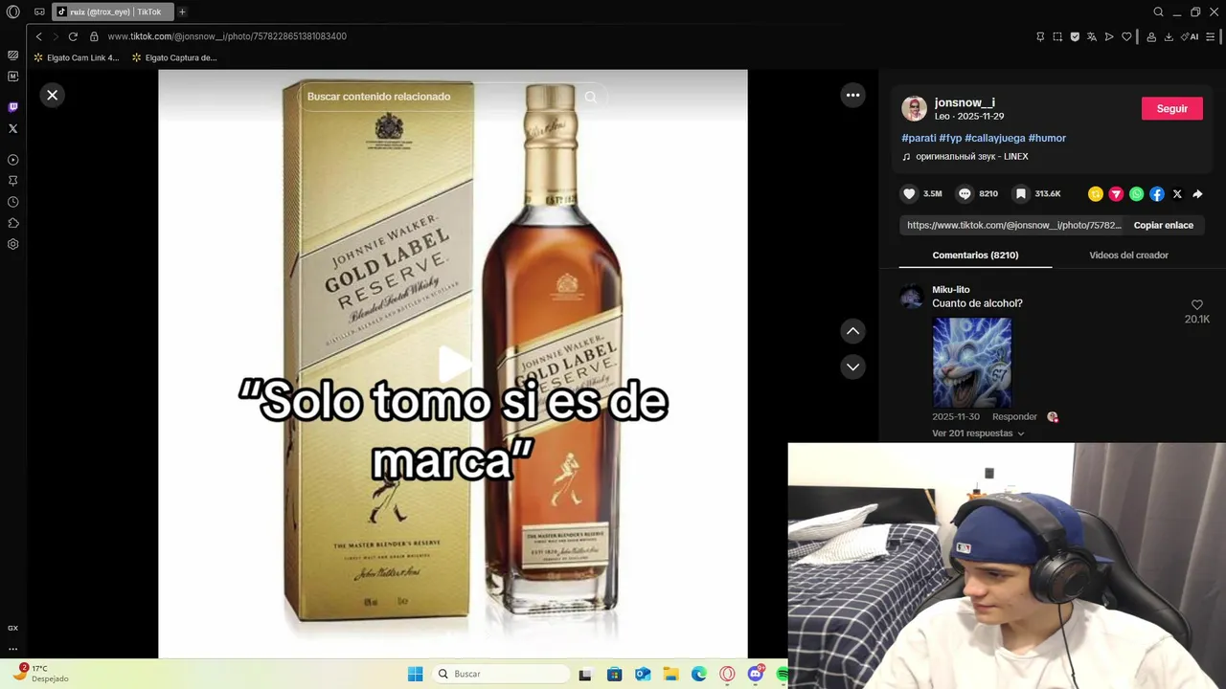
Task: Open settings gear icon in sidebar
Action: tap(13, 244)
